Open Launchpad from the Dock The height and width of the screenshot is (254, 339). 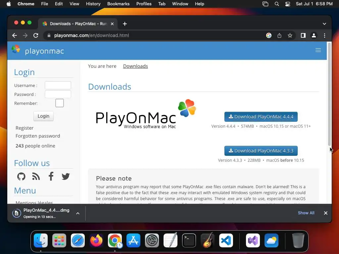click(x=59, y=240)
